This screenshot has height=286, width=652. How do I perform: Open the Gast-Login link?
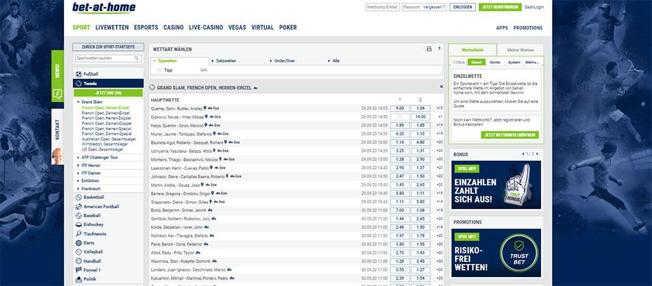pos(534,7)
